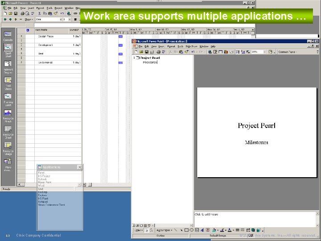
Task: Open Tracking Gantt view in Project's view bar
Action: 8,100
